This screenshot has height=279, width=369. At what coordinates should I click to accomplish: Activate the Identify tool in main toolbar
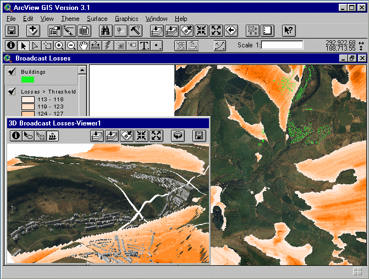[x=12, y=46]
